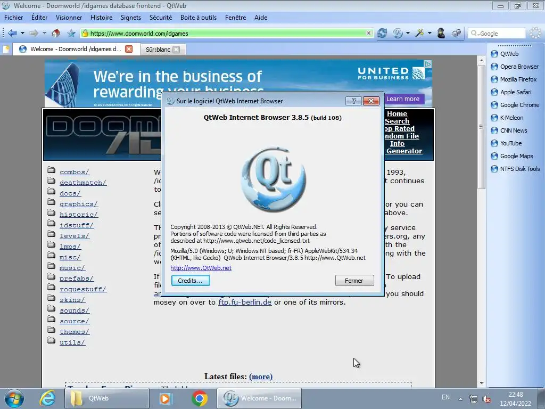545x409 pixels.
Task: Click the Fermer button
Action: pyautogui.click(x=354, y=280)
